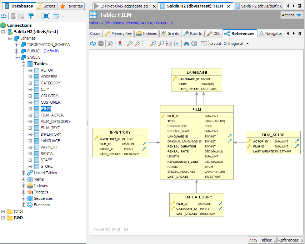The image size is (305, 244).
Task: Zoom out of the references graph
Action: [137, 43]
